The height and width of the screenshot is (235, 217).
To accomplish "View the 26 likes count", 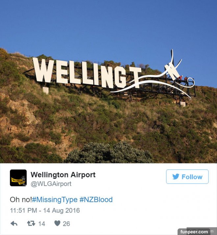I will (x=66, y=224).
